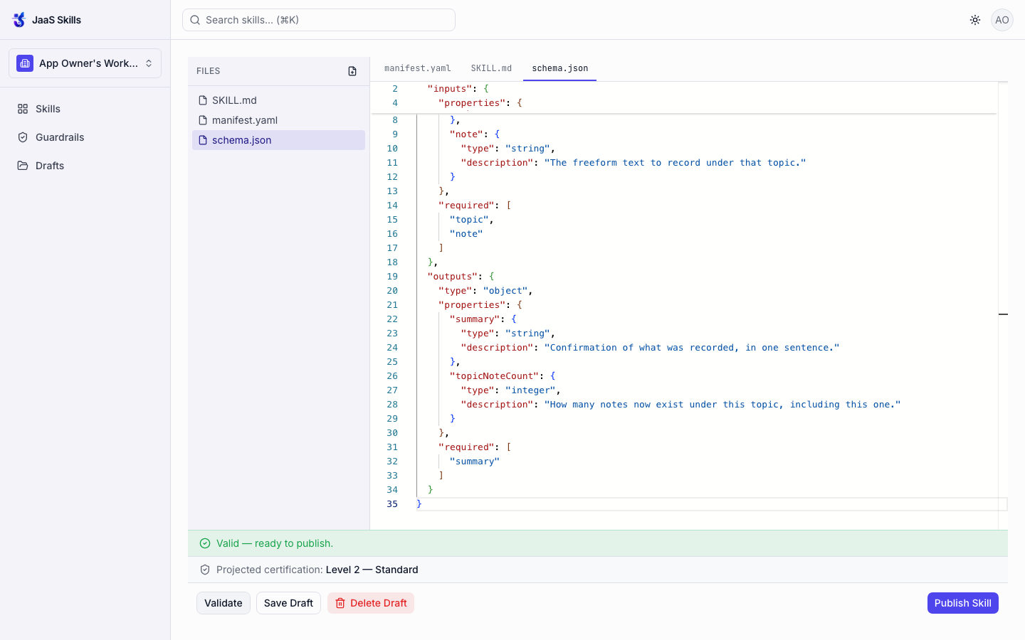Click the "summary" key on line 22
Image resolution: width=1025 pixels, height=640 pixels.
point(475,319)
